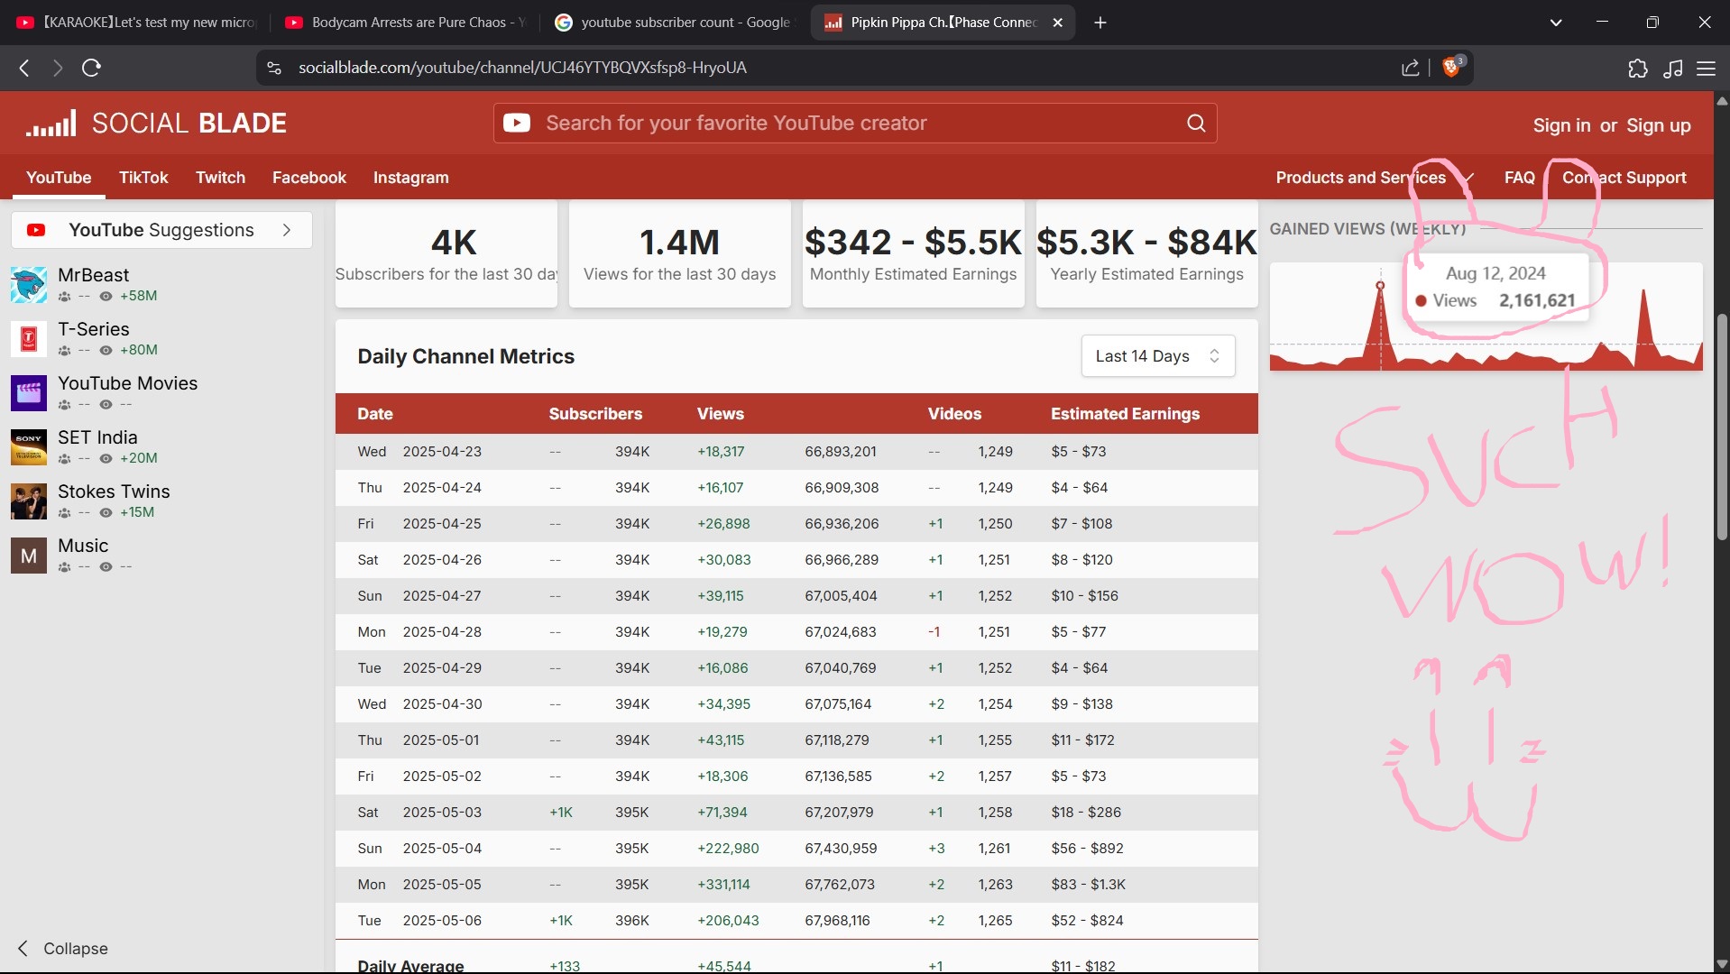Click the Social Blade logo
1730x974 pixels.
156,124
